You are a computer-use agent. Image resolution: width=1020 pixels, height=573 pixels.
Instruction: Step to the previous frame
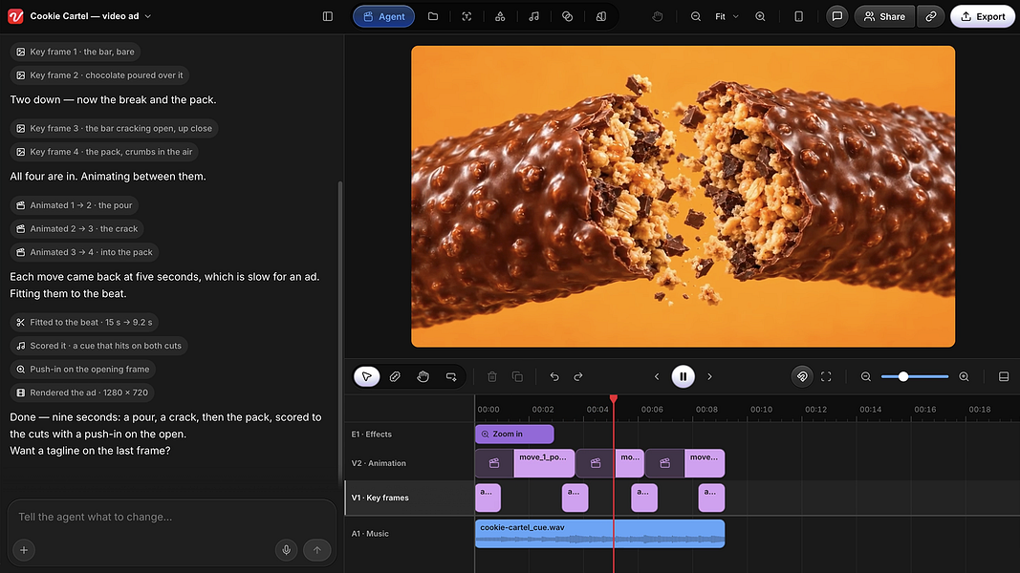[x=657, y=377]
